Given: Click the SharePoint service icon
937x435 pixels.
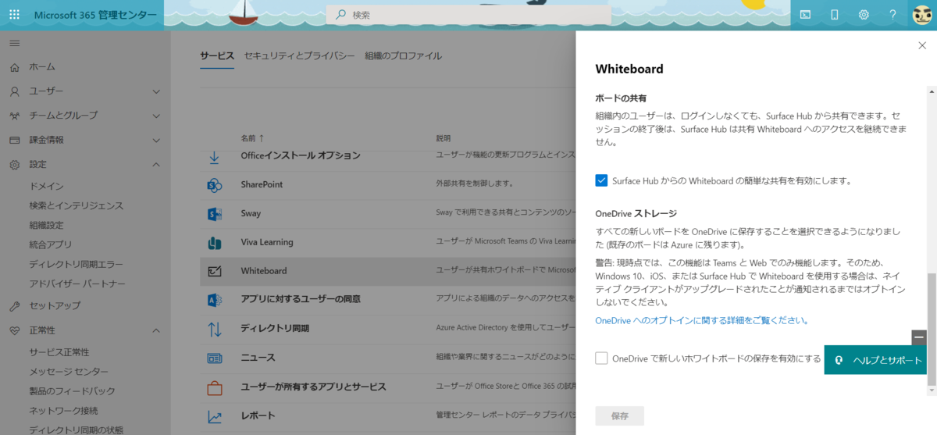Looking at the screenshot, I should (x=215, y=185).
